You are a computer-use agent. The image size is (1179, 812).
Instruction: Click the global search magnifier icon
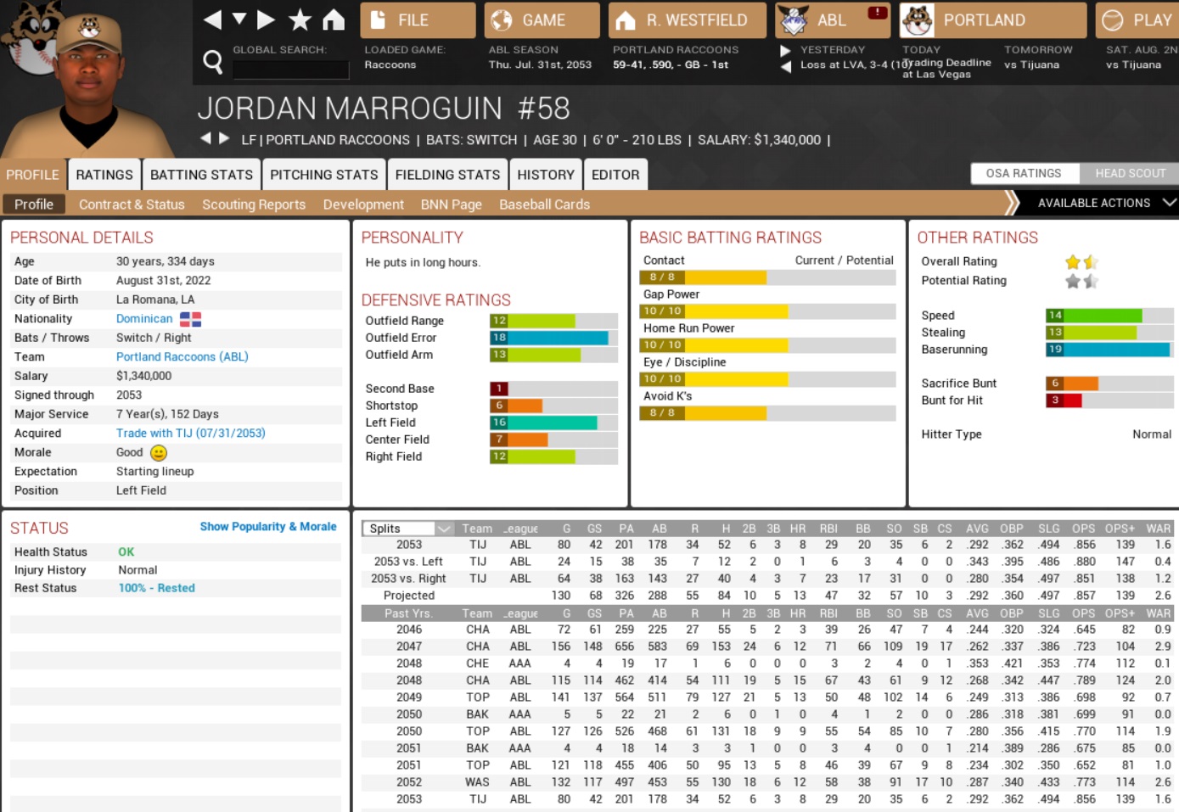coord(213,61)
